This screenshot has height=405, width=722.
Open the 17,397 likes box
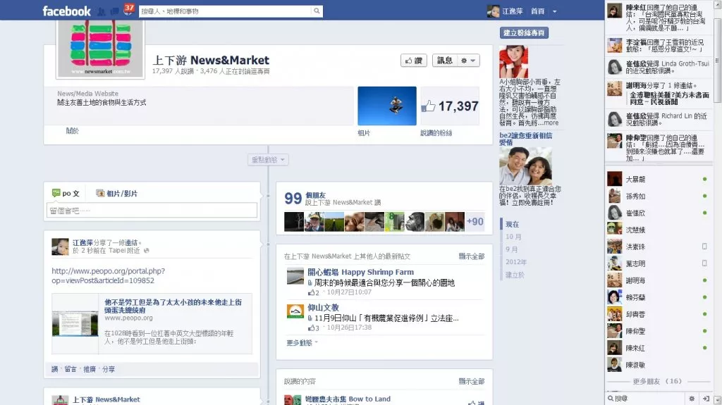coord(450,106)
